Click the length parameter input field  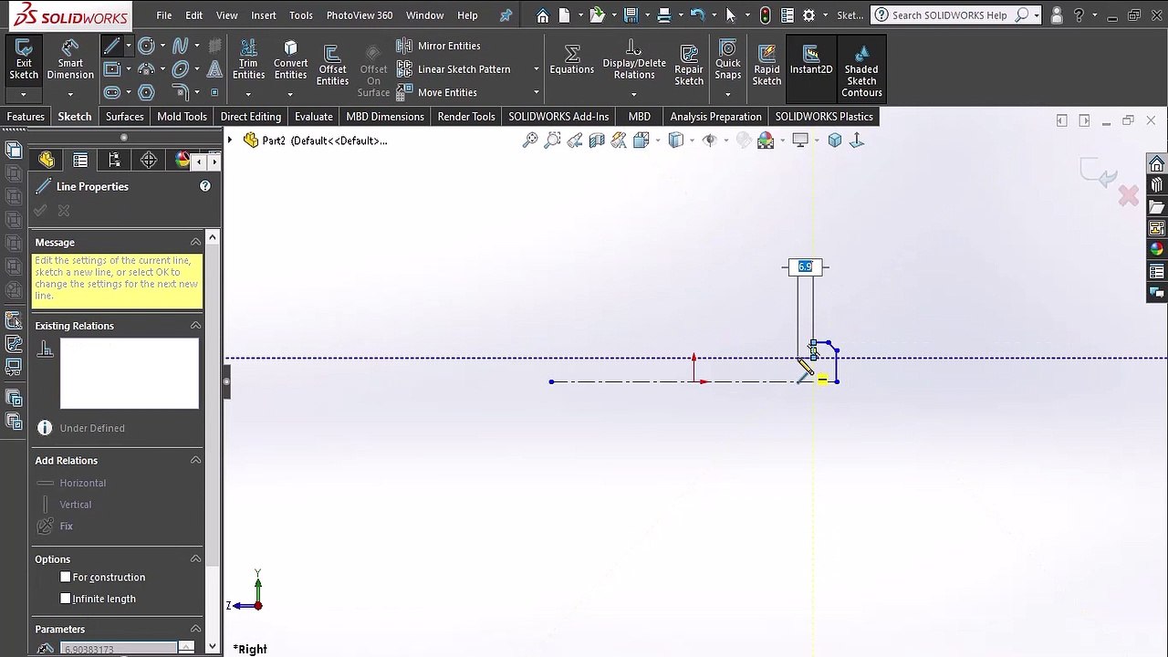[x=119, y=649]
